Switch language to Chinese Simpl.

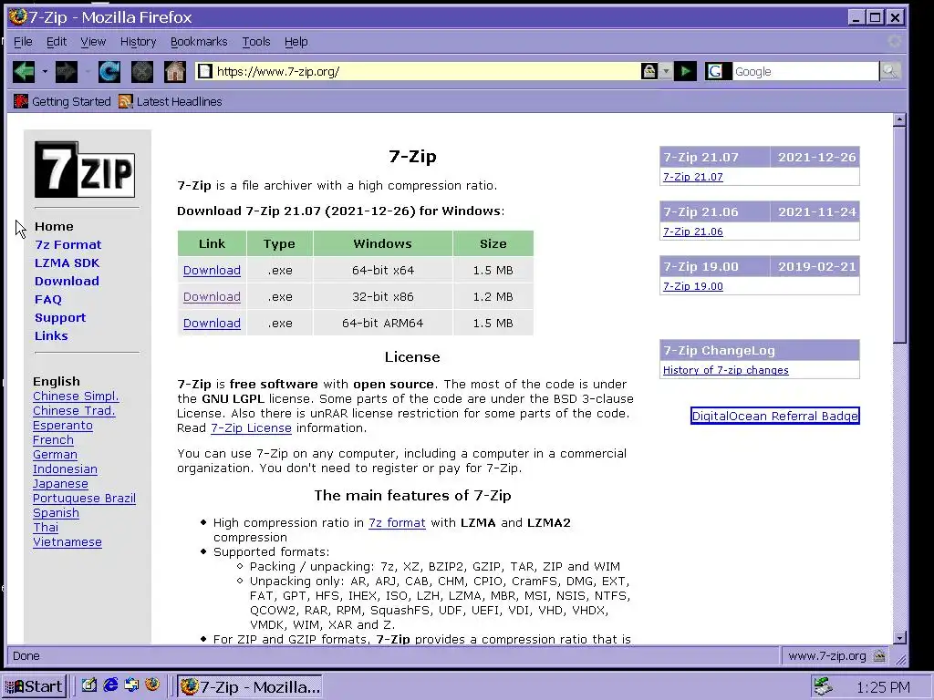(x=76, y=396)
